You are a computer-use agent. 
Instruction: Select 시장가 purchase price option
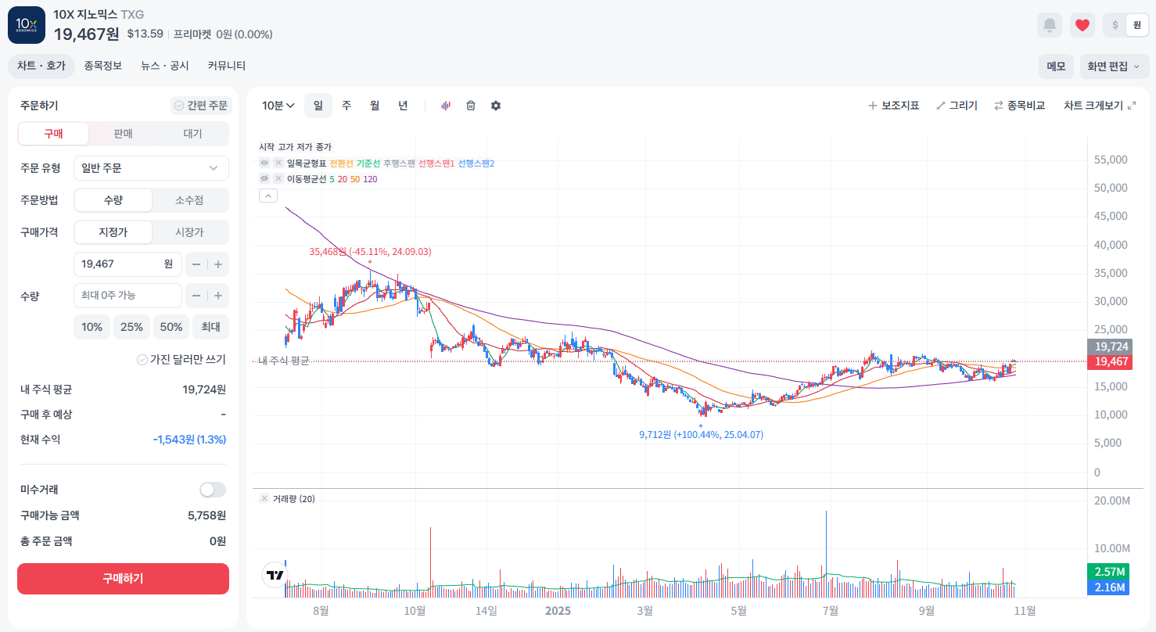pos(189,232)
